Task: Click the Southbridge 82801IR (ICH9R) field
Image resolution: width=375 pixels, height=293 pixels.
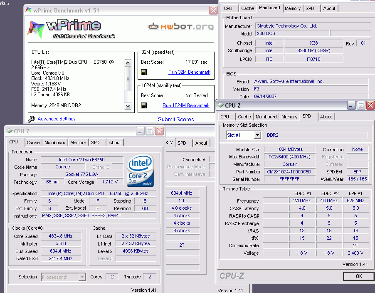Action: (x=313, y=50)
